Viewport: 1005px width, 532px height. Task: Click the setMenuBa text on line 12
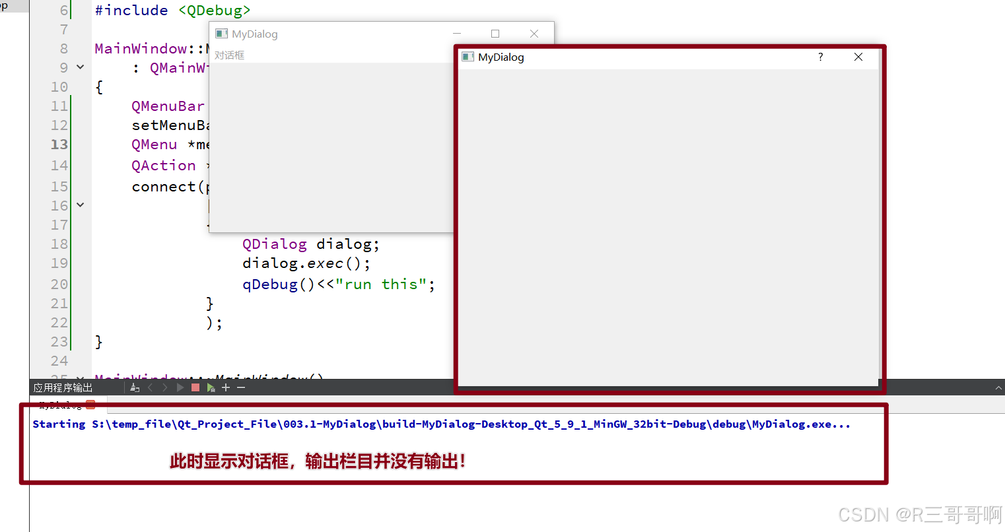pos(170,125)
